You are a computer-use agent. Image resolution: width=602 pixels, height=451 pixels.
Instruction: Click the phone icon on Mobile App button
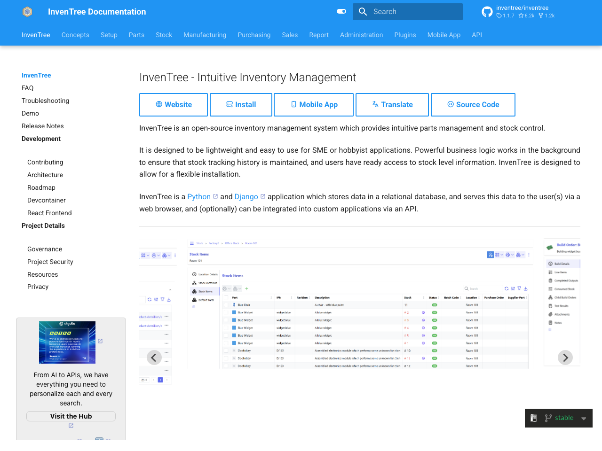coord(294,104)
